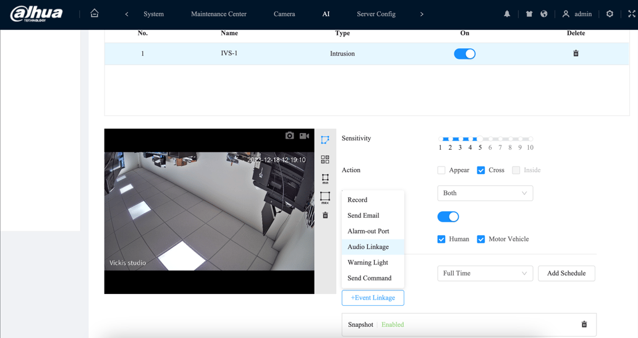
Task: Open the Both direction dropdown
Action: pos(485,193)
